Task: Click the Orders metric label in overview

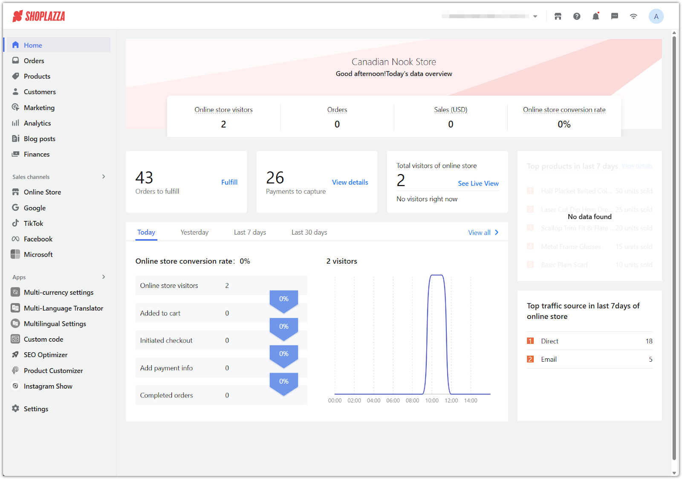Action: [x=337, y=110]
